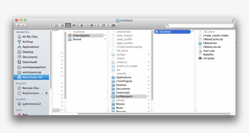Select the .CFUserTextEncoding file
Screen dimensions: 249x133
[129, 47]
